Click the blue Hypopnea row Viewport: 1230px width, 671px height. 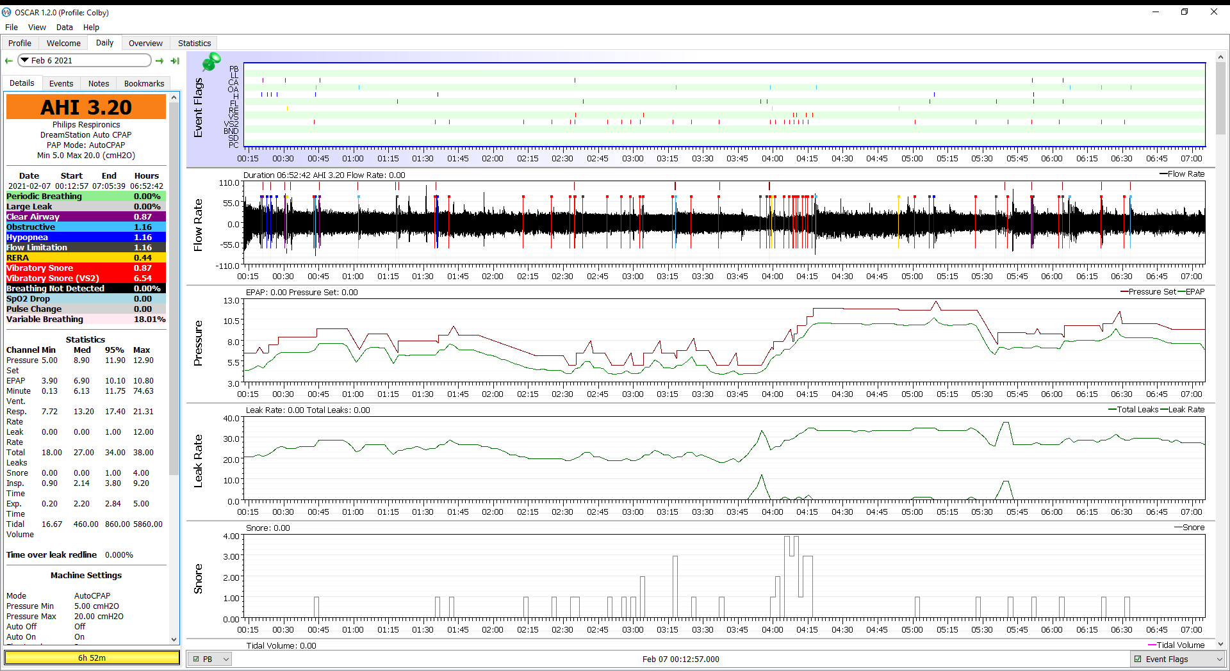86,238
